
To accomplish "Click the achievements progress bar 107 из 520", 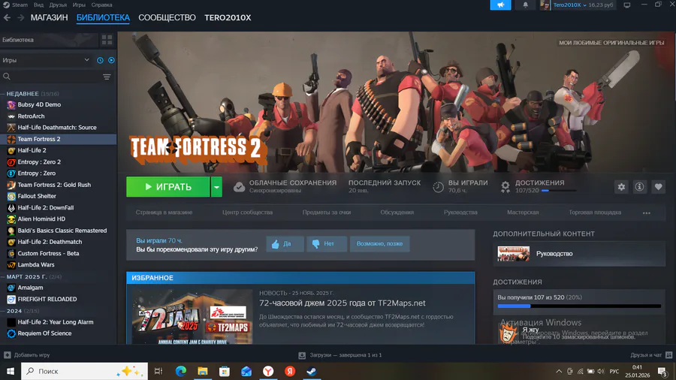I will coord(579,306).
